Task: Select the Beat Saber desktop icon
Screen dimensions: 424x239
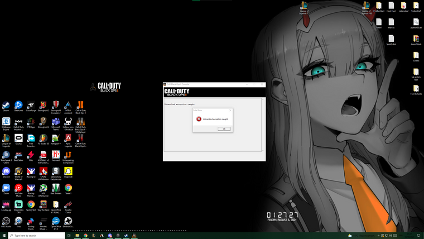Action: point(18,156)
